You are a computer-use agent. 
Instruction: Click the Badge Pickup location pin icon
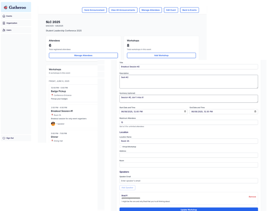coord(52,95)
